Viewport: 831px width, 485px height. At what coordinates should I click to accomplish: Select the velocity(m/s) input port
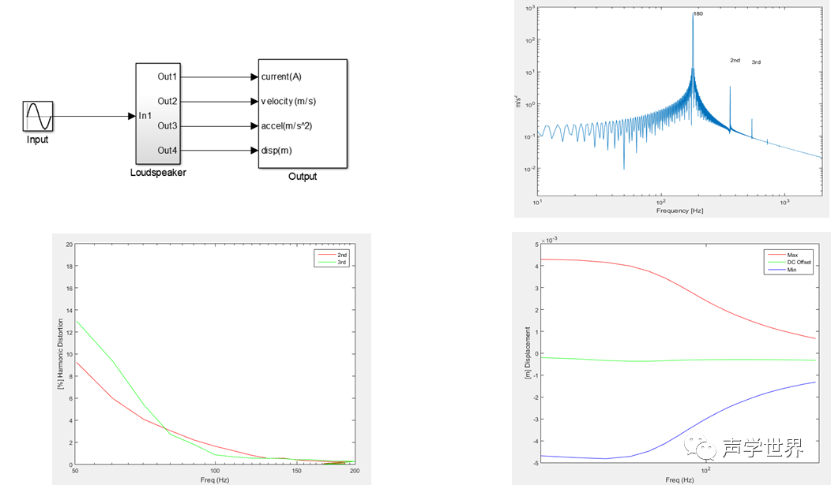(288, 102)
